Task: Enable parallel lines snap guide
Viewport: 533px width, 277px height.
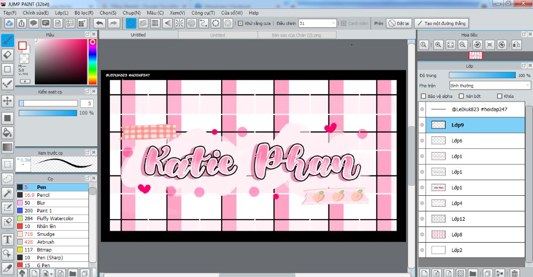Action: [x=143, y=23]
